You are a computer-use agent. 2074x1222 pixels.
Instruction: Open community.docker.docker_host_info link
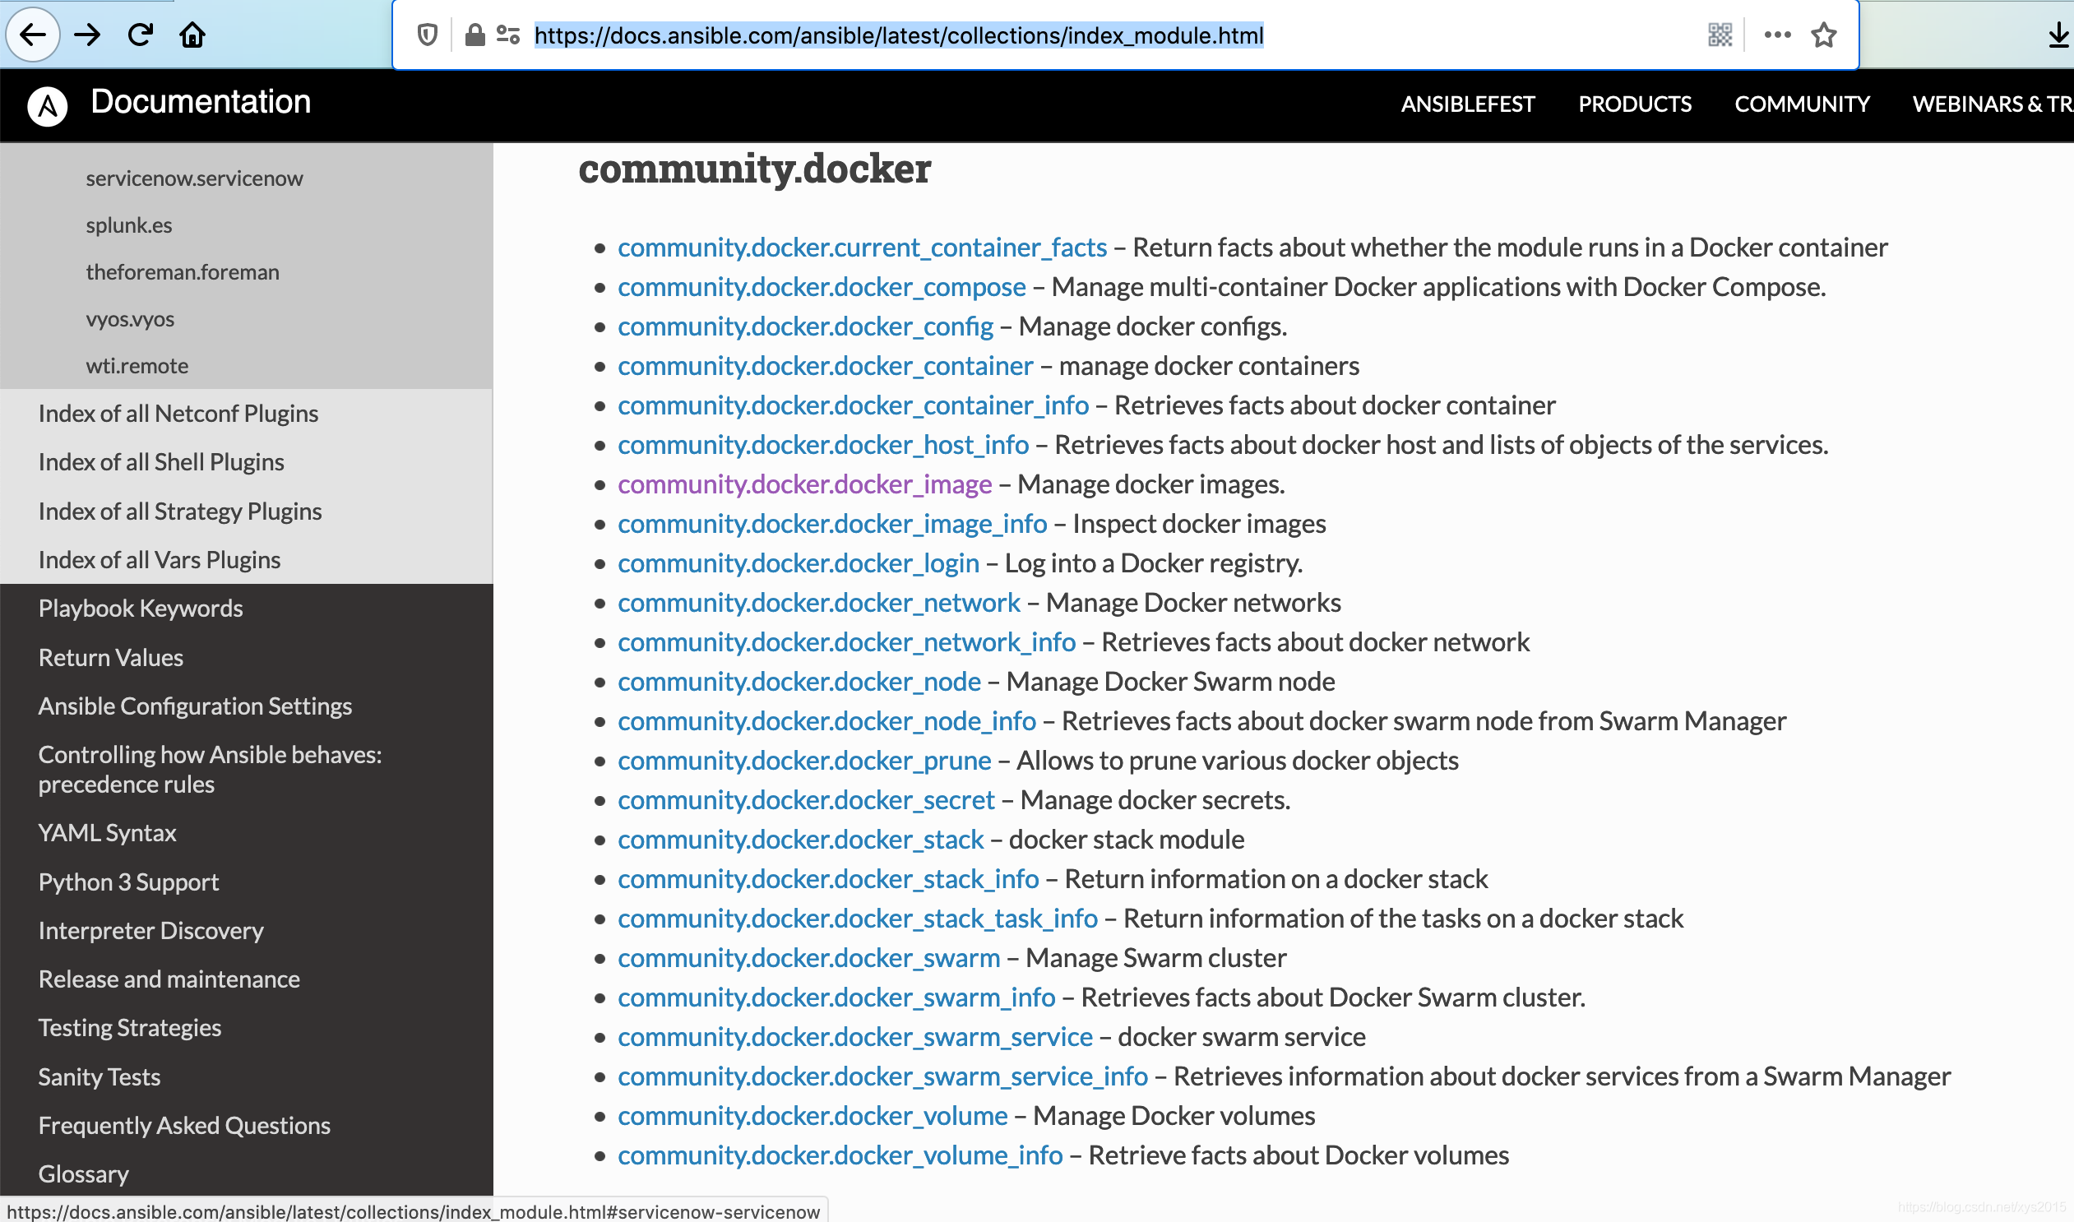pos(823,446)
